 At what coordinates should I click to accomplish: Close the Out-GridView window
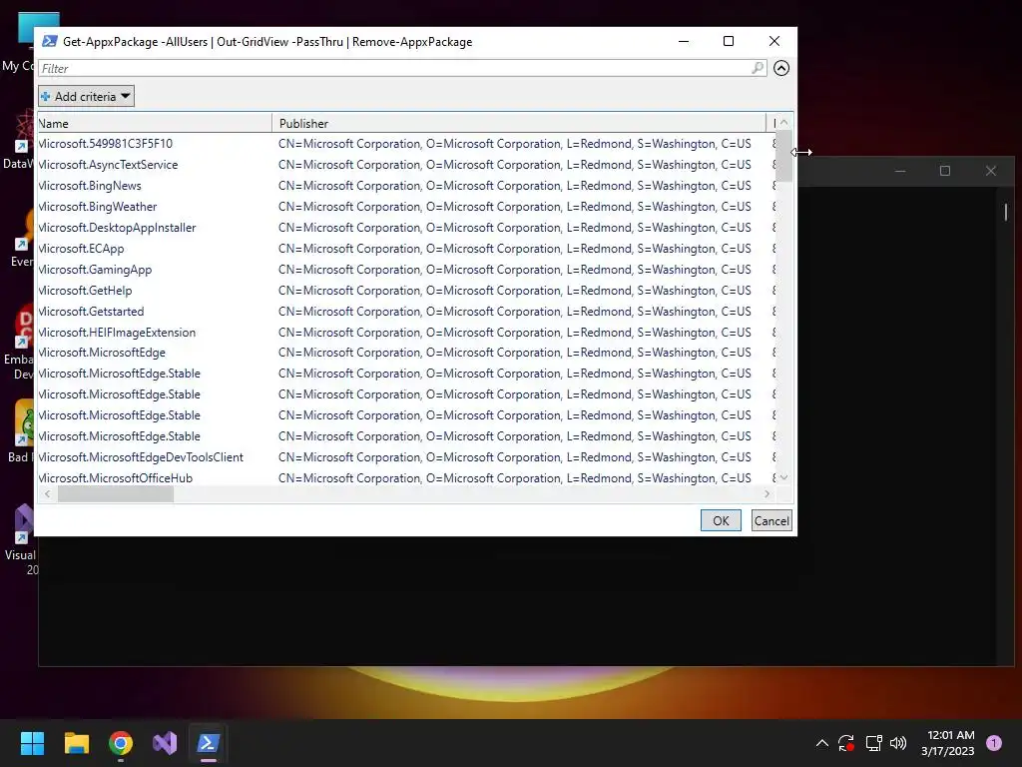tap(774, 41)
